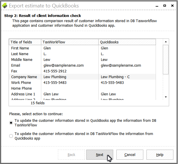178x164 pixels.
Task: Click the vertical scrollbar thumb of fields list
Action: 166,59
